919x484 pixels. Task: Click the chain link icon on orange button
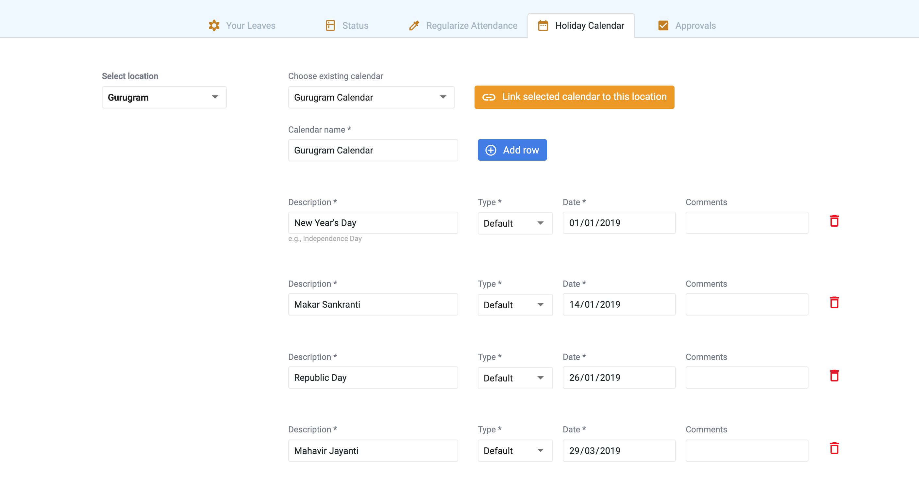coord(489,97)
